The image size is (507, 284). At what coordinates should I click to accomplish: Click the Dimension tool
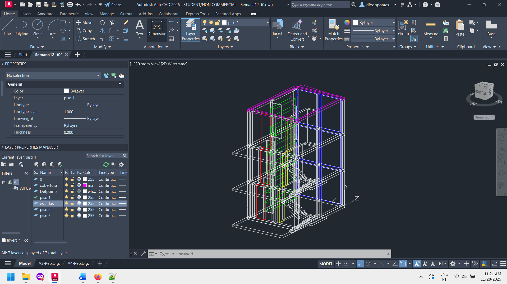[x=157, y=28]
